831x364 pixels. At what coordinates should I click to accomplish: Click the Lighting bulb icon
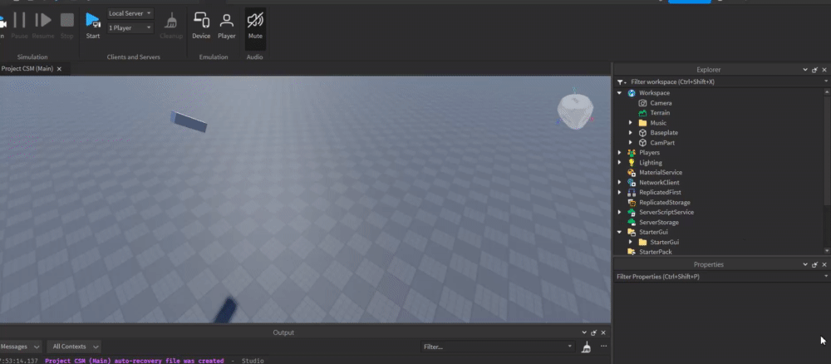[x=632, y=163]
